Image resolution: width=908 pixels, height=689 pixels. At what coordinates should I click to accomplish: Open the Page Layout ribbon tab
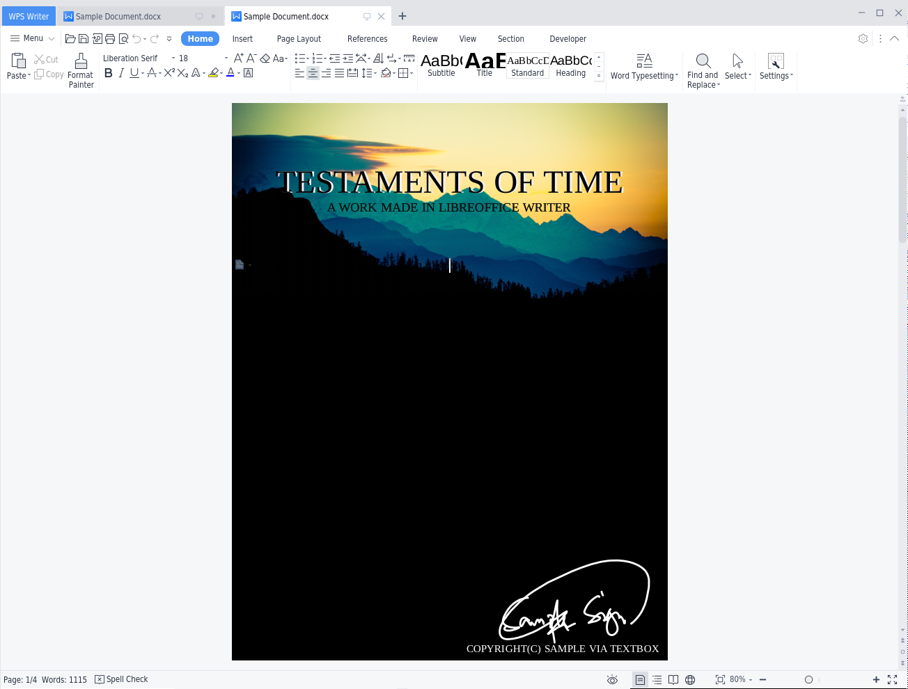[x=299, y=39]
